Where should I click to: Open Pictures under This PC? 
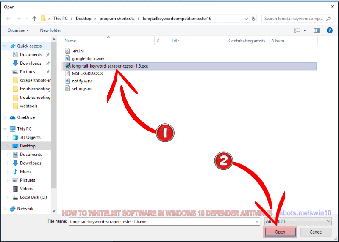pyautogui.click(x=28, y=180)
